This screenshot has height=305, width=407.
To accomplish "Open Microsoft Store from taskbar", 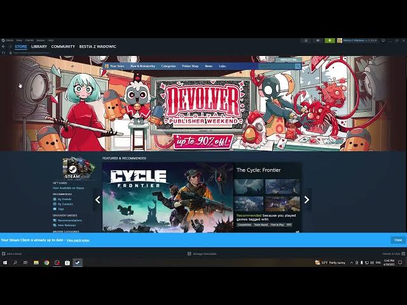I will tap(67, 262).
